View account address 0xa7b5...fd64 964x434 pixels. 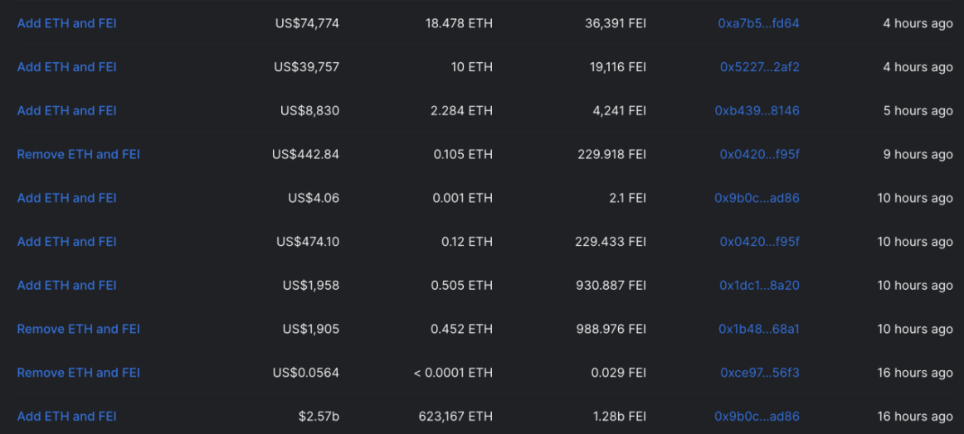point(758,23)
